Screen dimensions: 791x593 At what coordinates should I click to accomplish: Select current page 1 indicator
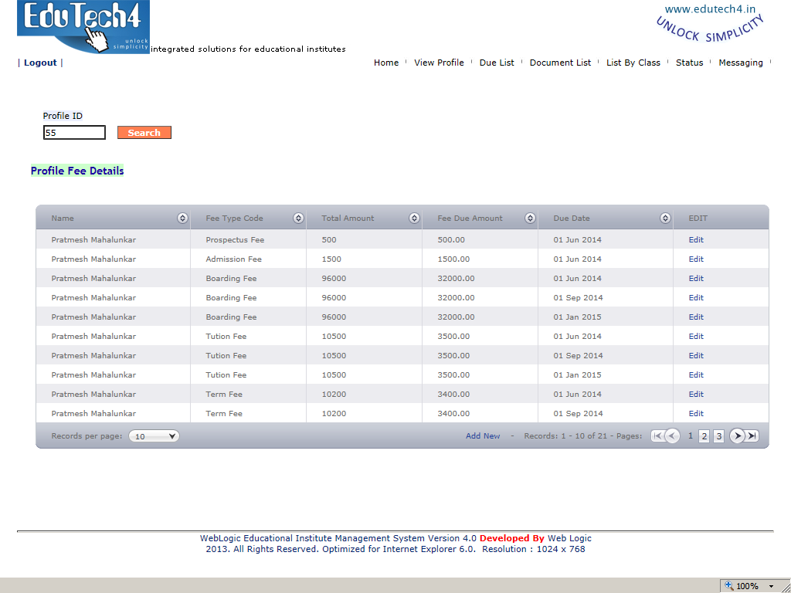point(690,435)
